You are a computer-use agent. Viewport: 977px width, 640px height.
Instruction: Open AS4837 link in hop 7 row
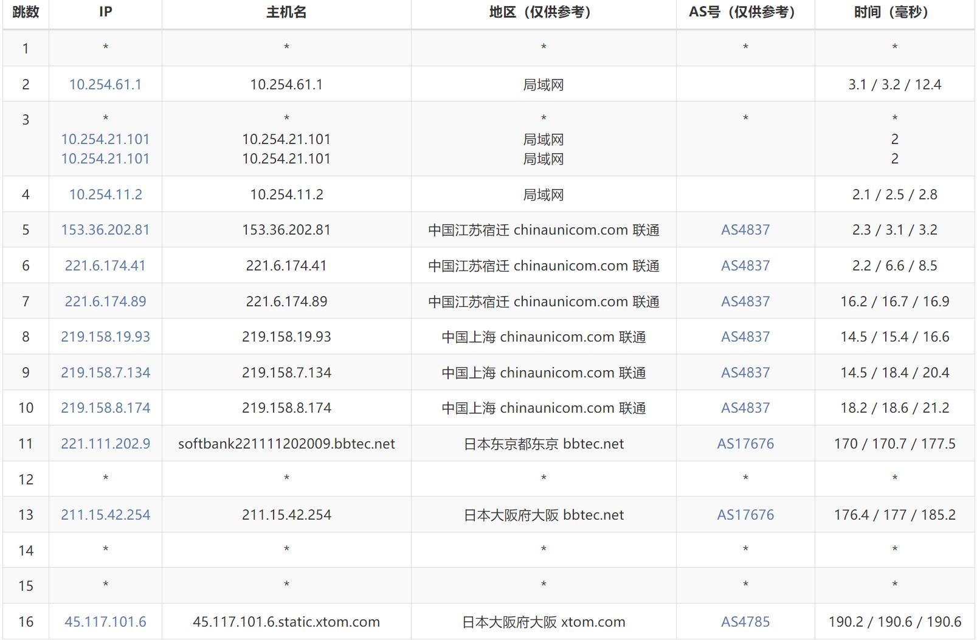click(x=745, y=301)
